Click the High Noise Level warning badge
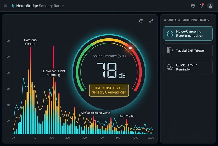Viewport: 218px width, 146px height. (109, 90)
